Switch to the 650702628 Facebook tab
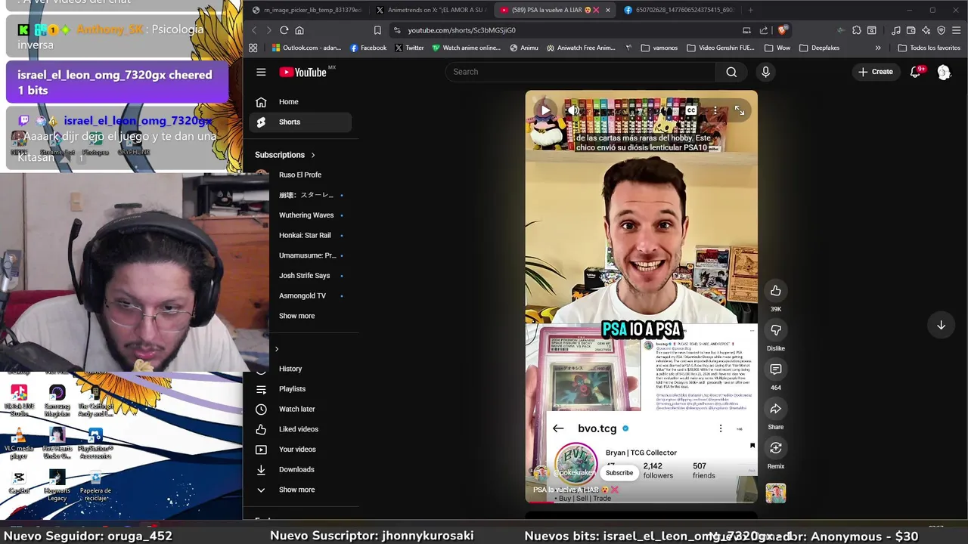Screen dimensions: 968x544 point(678,10)
